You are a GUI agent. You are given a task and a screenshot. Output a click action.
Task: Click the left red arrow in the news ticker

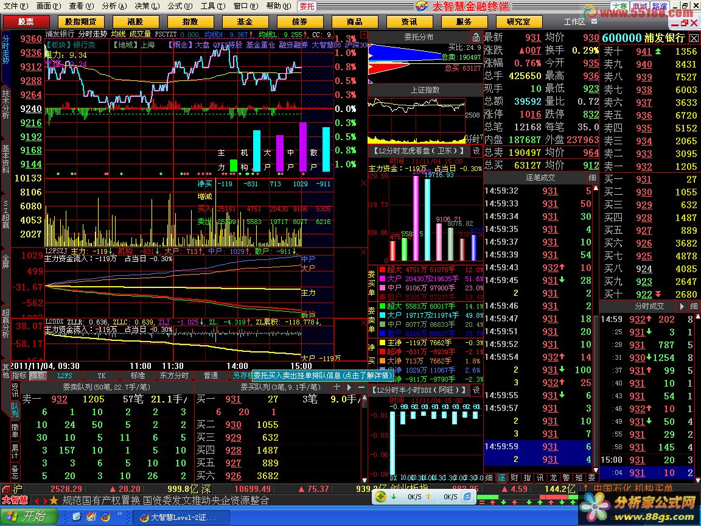(37, 500)
